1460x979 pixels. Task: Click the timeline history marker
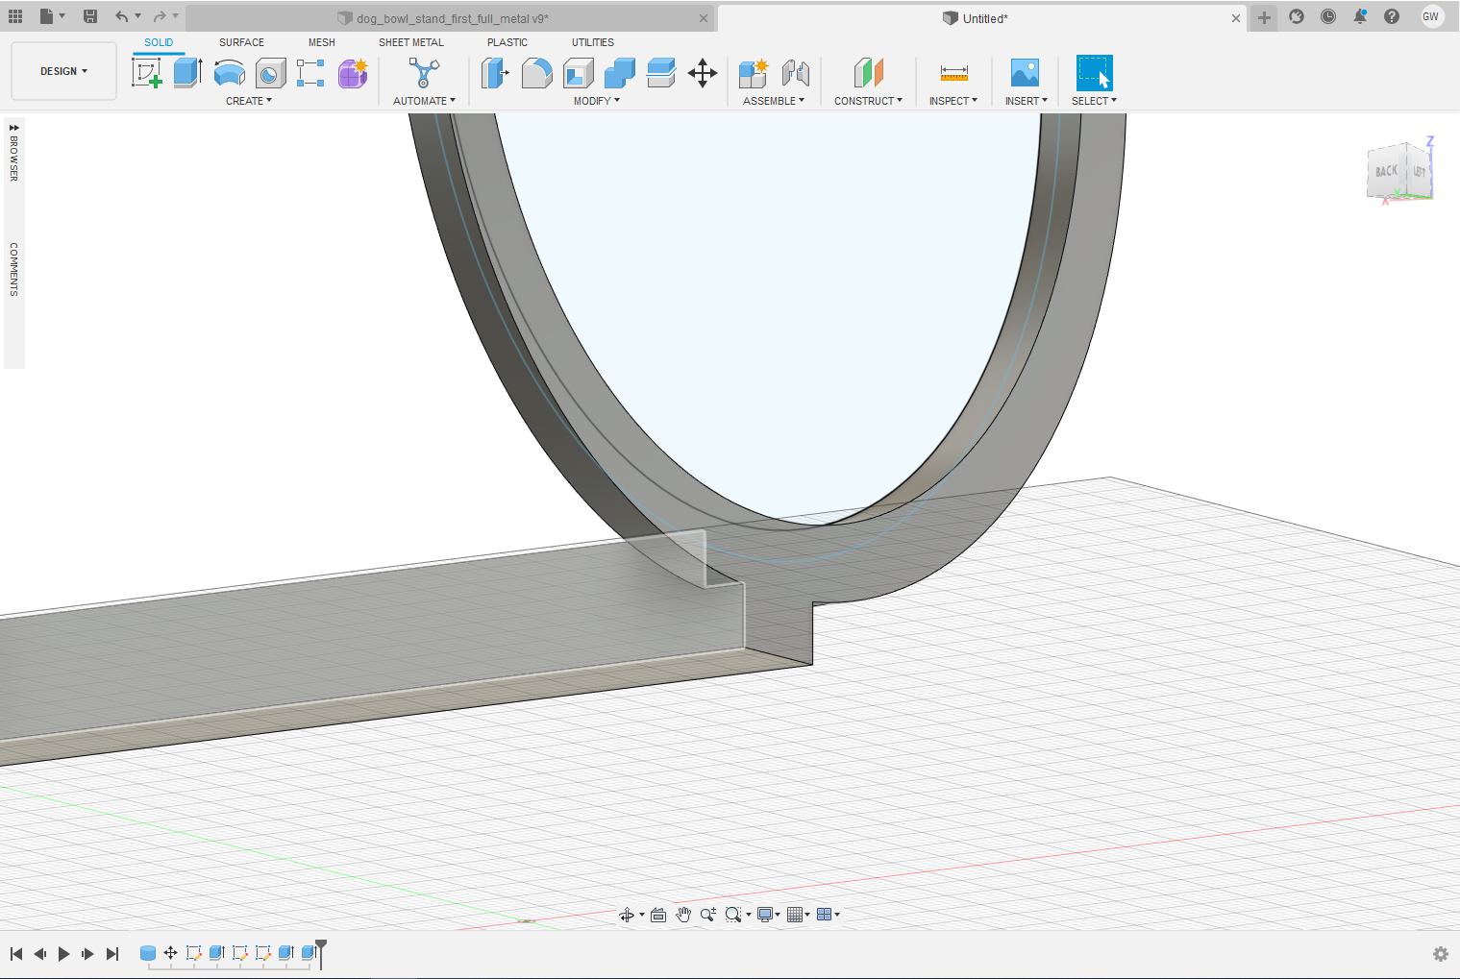tap(321, 951)
